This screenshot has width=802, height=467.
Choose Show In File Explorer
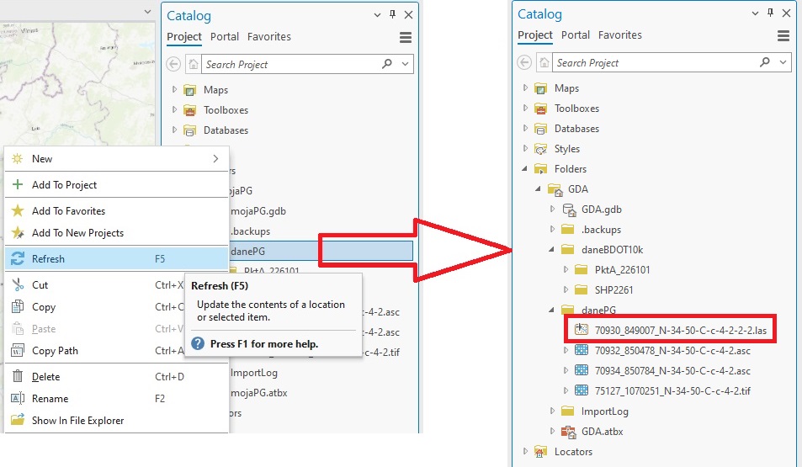pos(77,421)
